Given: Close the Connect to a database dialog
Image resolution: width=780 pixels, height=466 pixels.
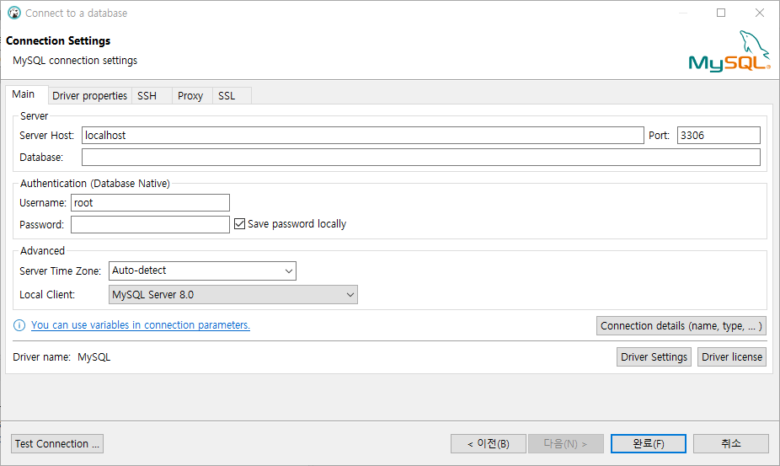Looking at the screenshot, I should click(x=760, y=13).
